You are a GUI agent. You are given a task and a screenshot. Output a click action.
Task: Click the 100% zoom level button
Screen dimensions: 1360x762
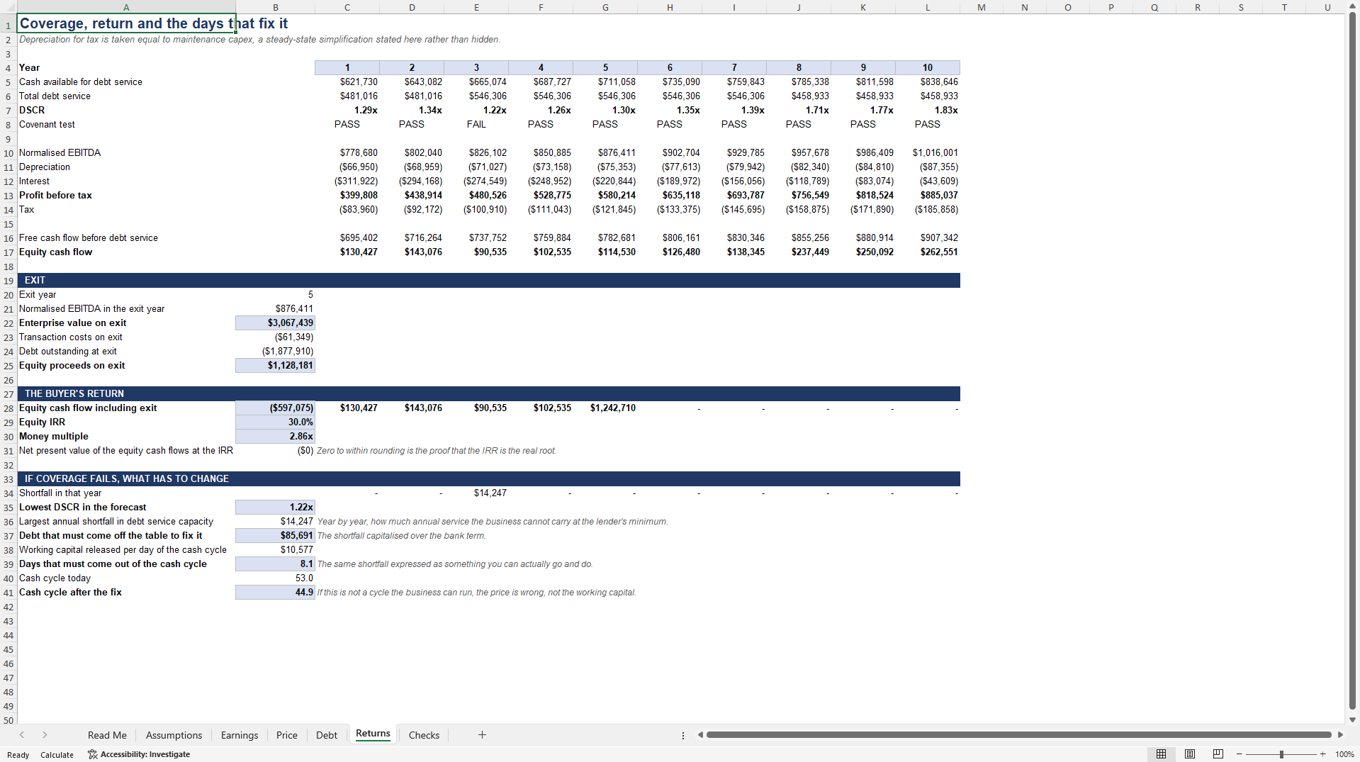pos(1344,754)
